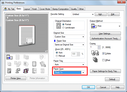
Task: Click zoom percentage down spinner arrow
Action: pos(78,55)
